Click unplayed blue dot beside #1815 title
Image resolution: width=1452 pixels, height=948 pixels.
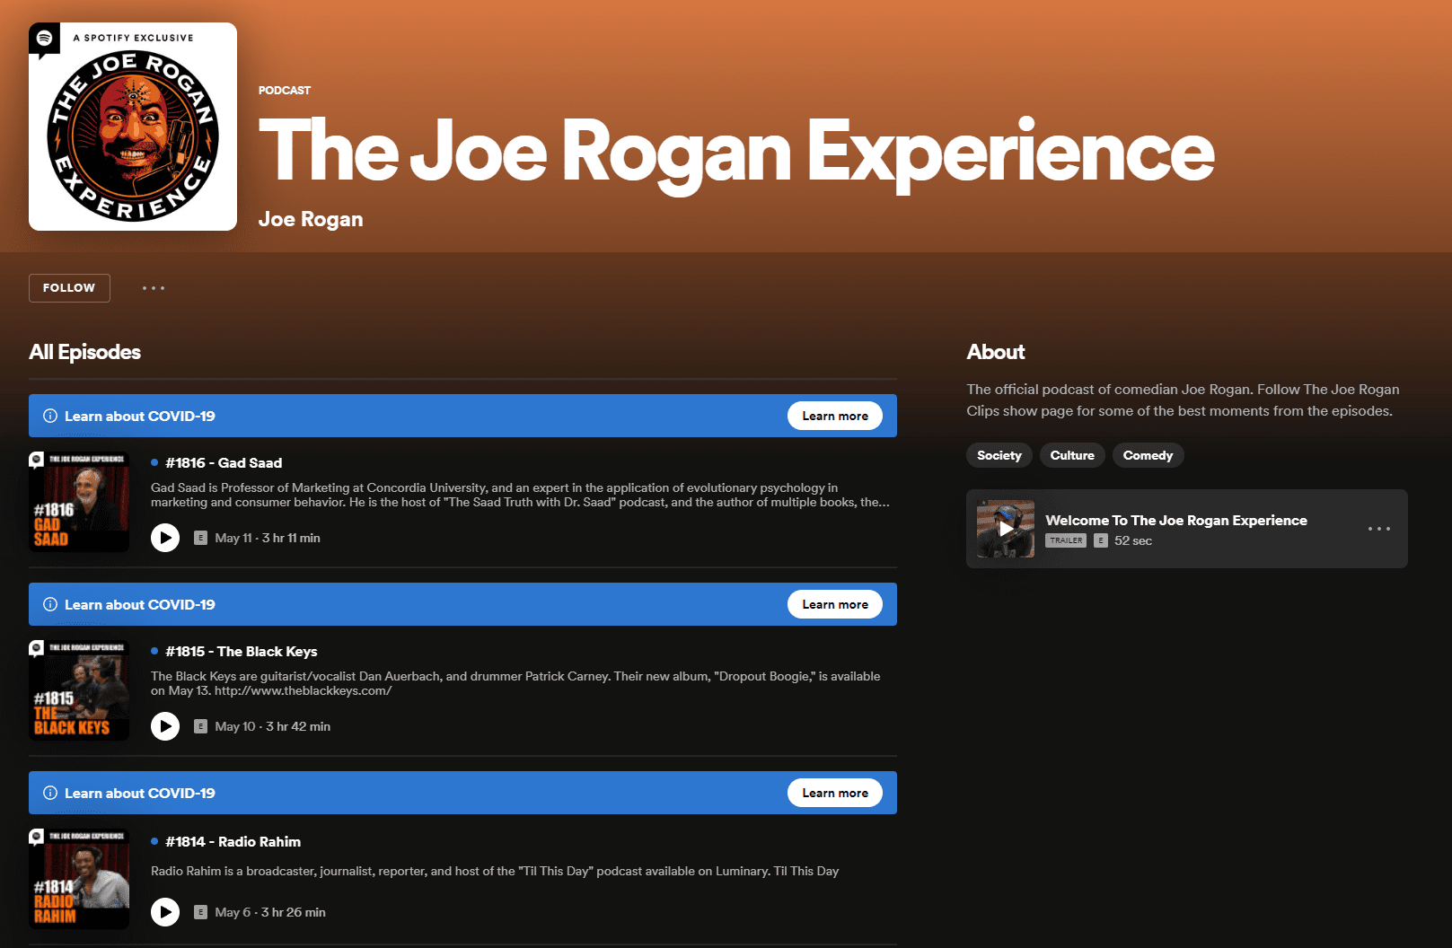[x=154, y=651]
